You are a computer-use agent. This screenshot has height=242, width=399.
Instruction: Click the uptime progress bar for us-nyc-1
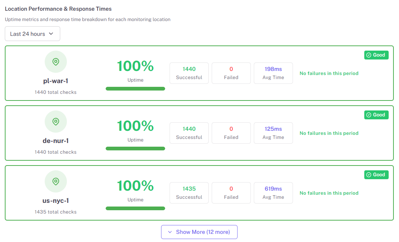[135, 208]
